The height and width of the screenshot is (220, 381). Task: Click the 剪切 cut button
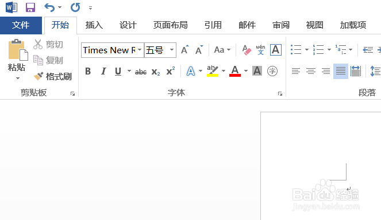(48, 44)
